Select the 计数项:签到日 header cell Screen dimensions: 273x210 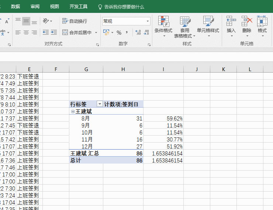[123, 104]
